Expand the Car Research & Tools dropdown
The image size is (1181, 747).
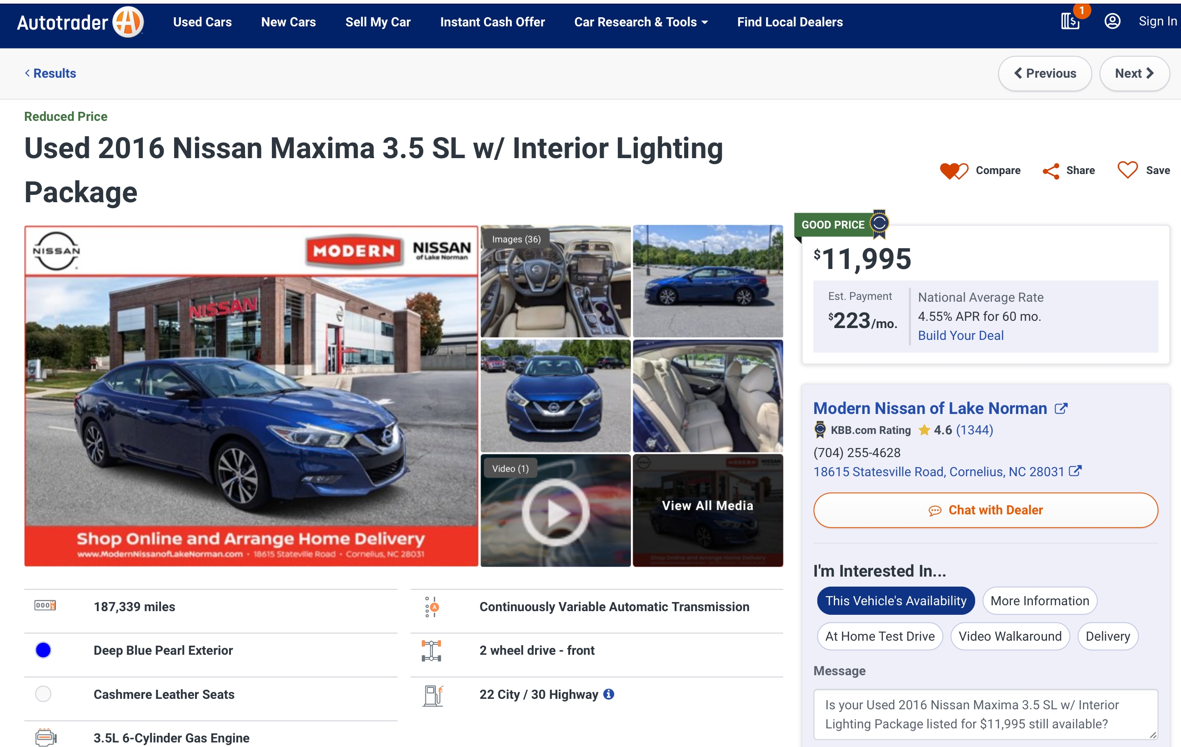click(x=641, y=22)
